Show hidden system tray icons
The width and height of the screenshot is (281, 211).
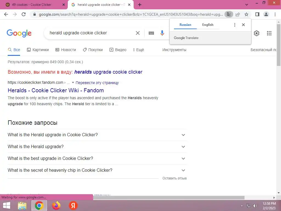click(x=242, y=206)
